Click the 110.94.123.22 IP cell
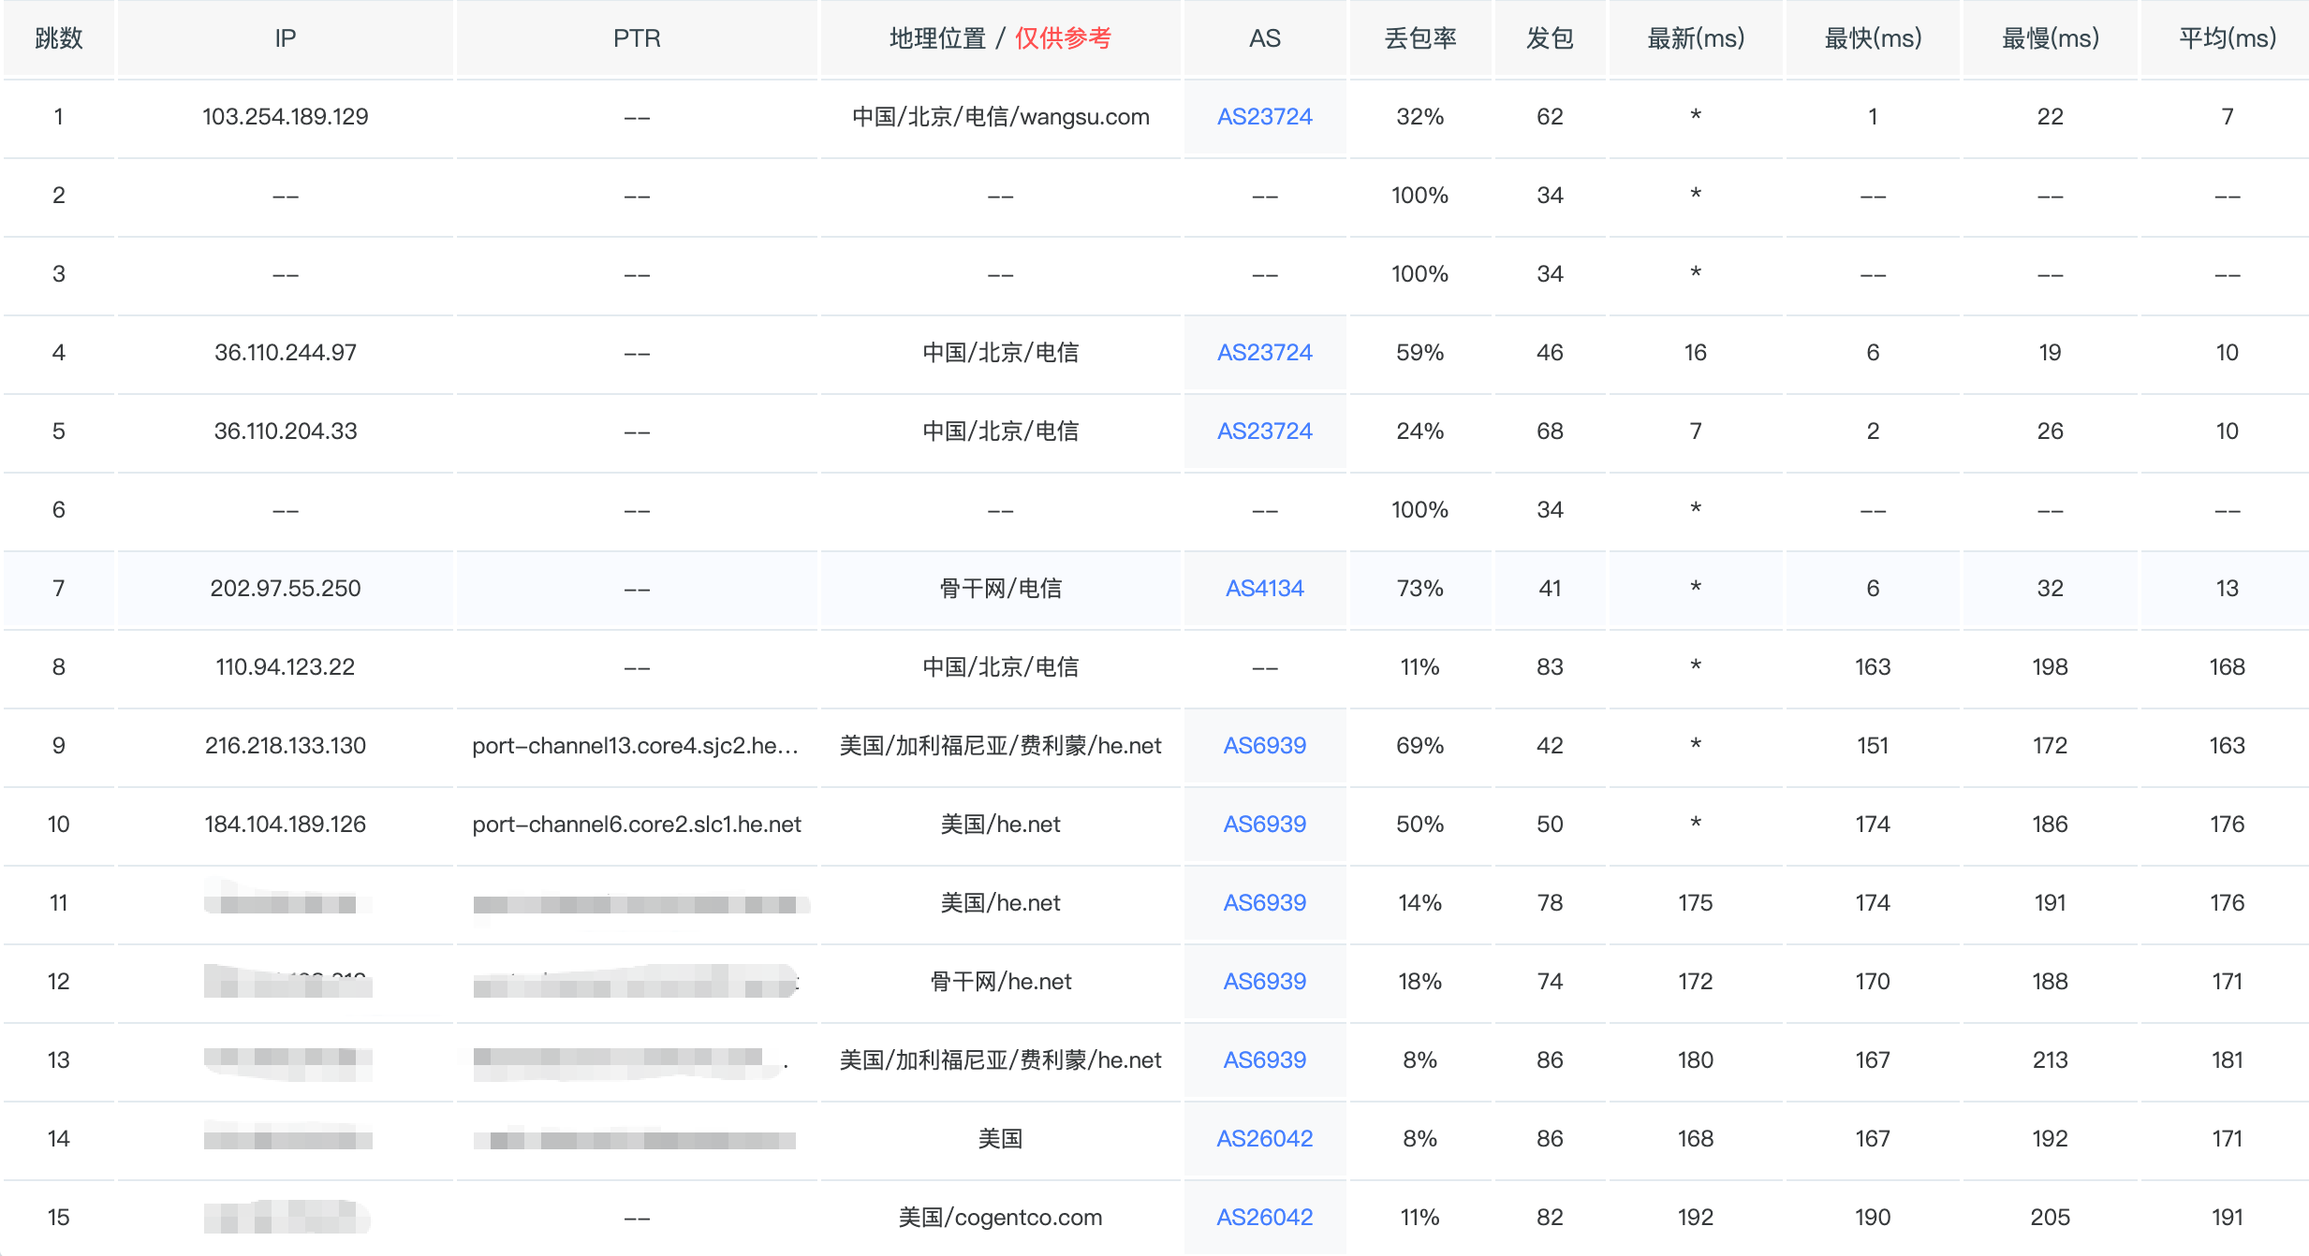The image size is (2309, 1256). pos(286,667)
